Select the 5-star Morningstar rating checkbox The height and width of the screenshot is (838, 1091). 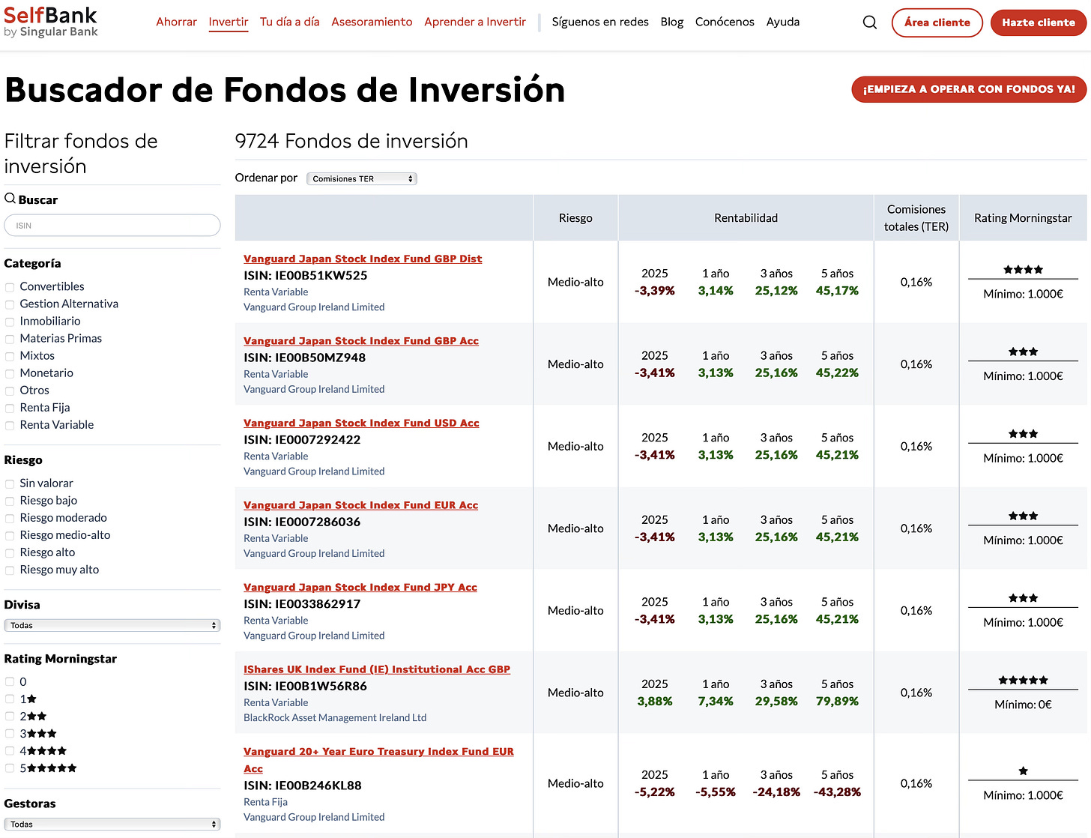pos(10,768)
